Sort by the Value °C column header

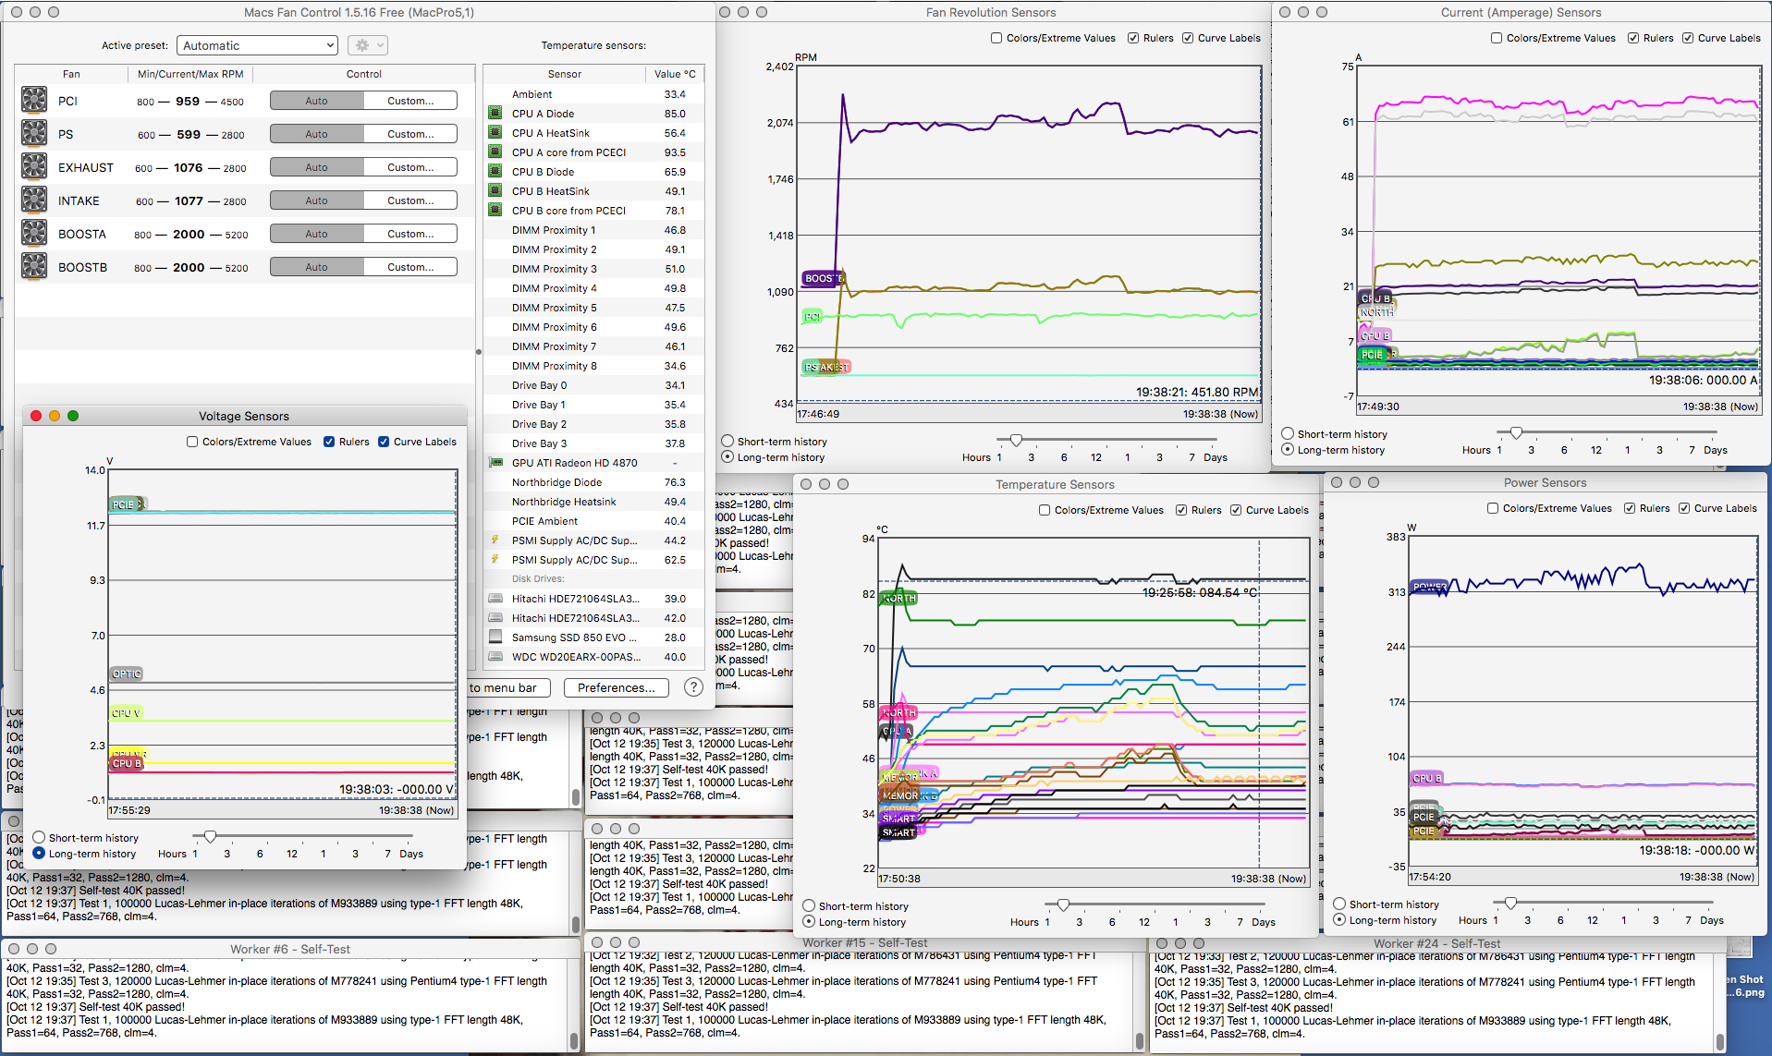pyautogui.click(x=674, y=74)
